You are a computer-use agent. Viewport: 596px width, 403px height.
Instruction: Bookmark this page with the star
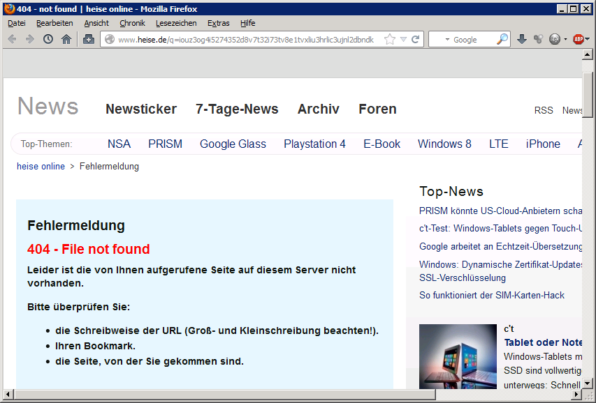click(x=390, y=39)
